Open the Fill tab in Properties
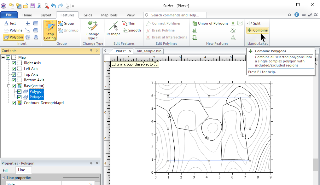 pos(5,170)
